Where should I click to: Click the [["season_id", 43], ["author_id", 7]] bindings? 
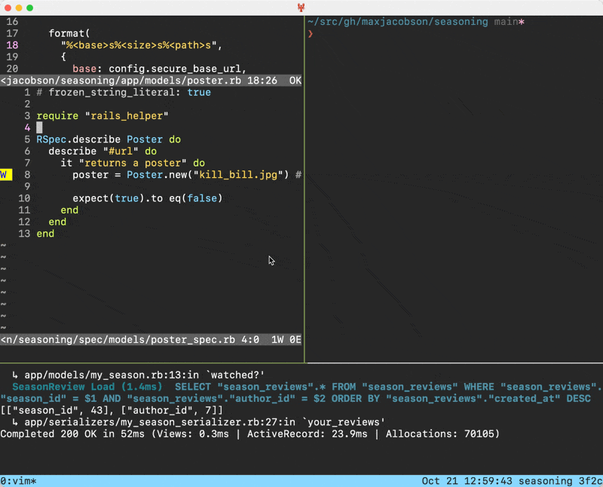click(x=112, y=410)
